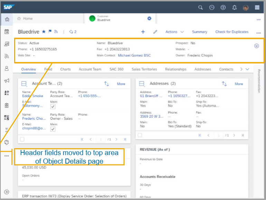
Task: Click the SAP logo
Action: pos(9,7)
